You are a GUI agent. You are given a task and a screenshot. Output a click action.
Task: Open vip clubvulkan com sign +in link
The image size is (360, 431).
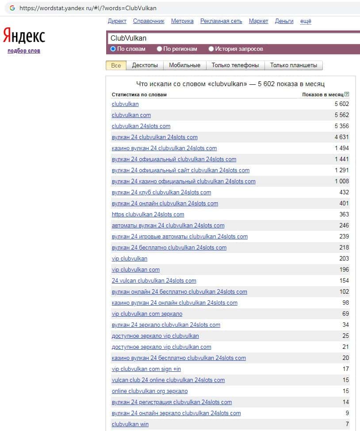[146, 369]
